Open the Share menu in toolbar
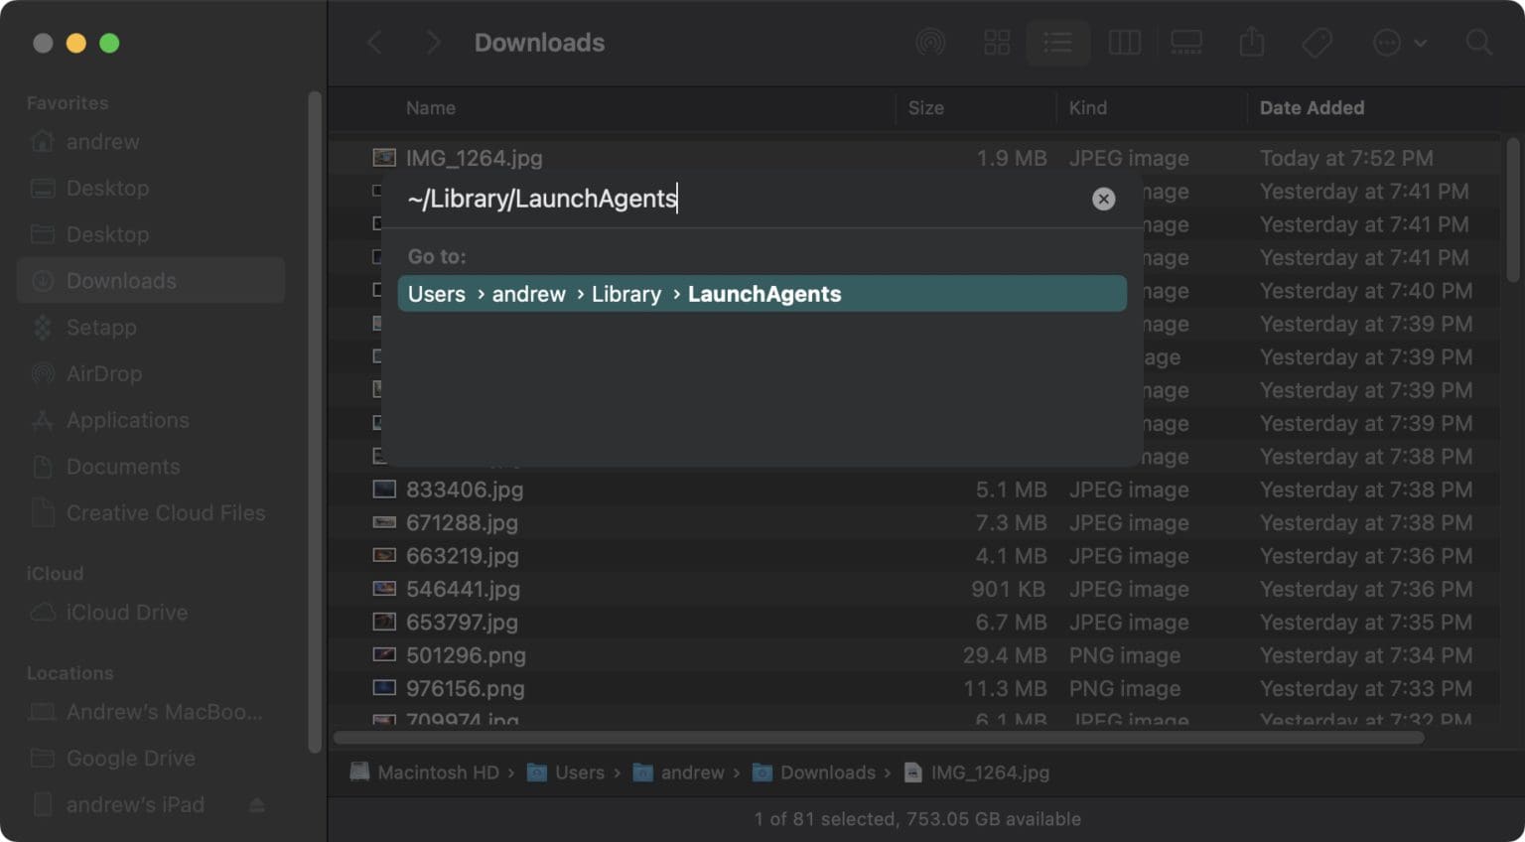Screen dimensions: 1525x842 pyautogui.click(x=1251, y=43)
